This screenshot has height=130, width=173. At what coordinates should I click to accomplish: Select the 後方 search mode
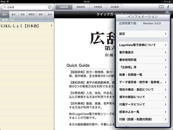pyautogui.click(x=14, y=14)
